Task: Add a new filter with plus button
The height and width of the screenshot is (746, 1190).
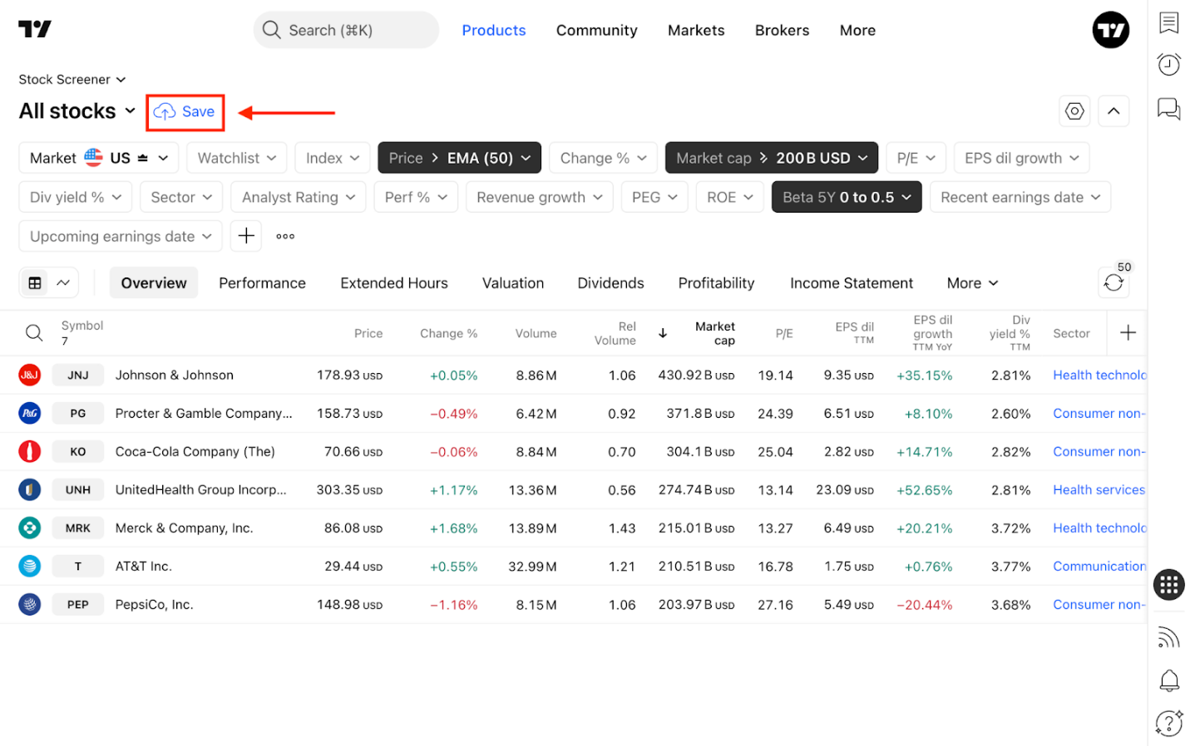Action: tap(246, 236)
